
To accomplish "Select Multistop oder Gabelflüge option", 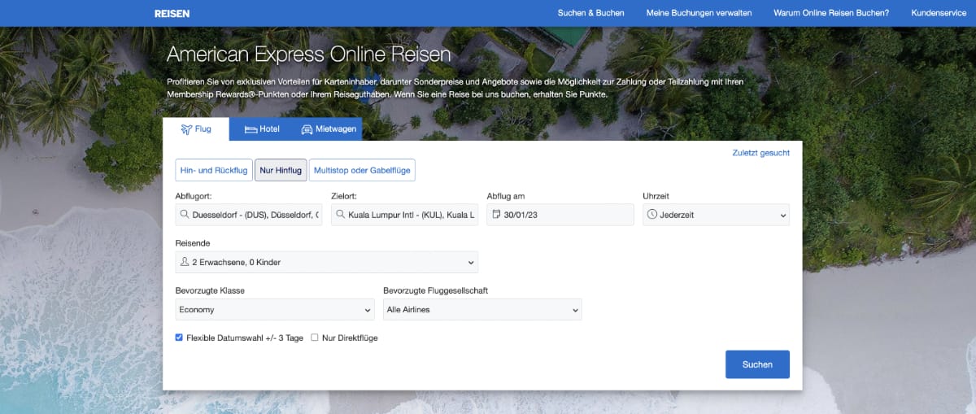I will pyautogui.click(x=362, y=170).
